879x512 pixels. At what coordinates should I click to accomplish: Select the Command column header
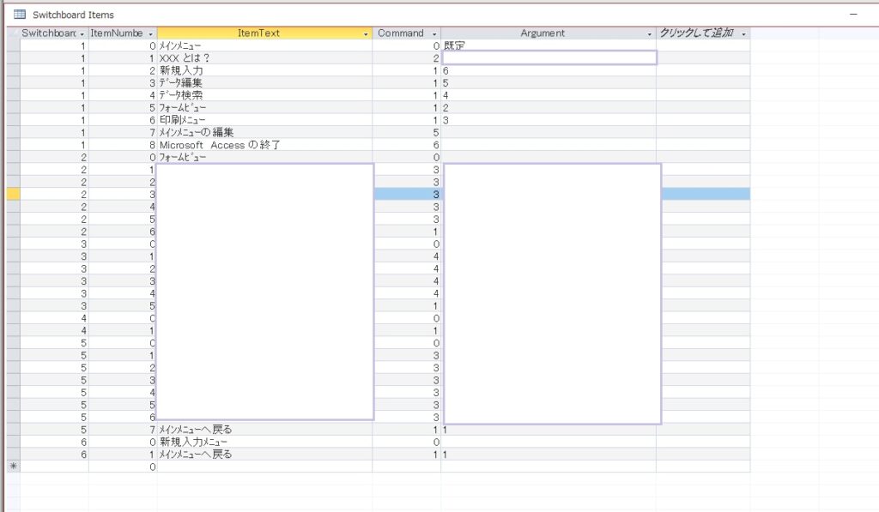tap(401, 33)
